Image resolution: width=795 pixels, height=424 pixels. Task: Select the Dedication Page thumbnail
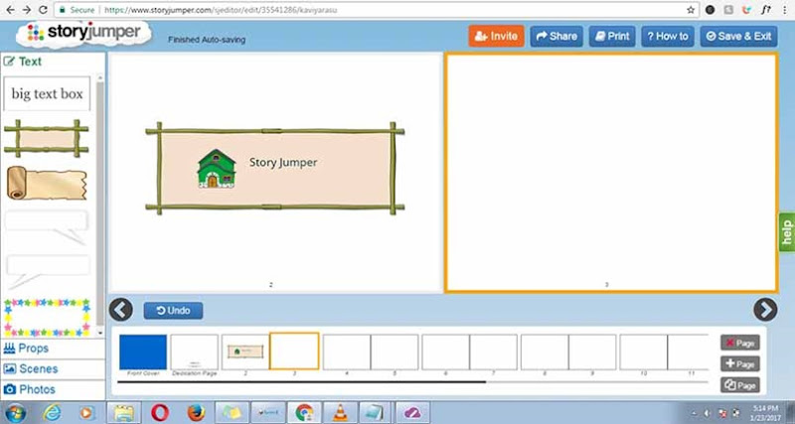[x=195, y=352]
